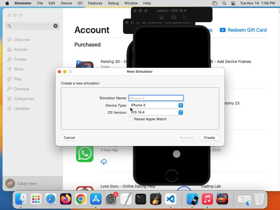This screenshot has height=210, width=280.
Task: Open Control Center in menu bar
Action: 233,3
